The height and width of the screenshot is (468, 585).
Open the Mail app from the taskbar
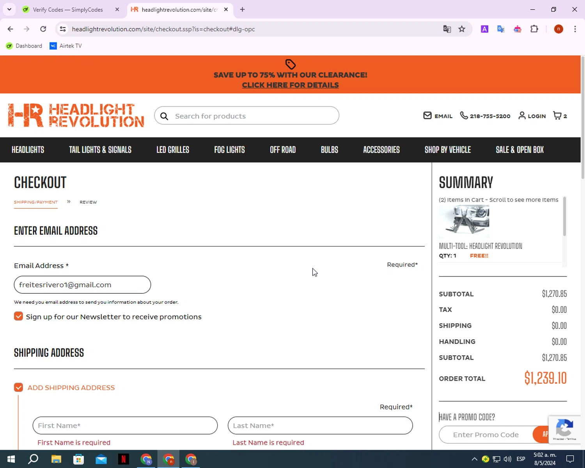[x=101, y=459]
